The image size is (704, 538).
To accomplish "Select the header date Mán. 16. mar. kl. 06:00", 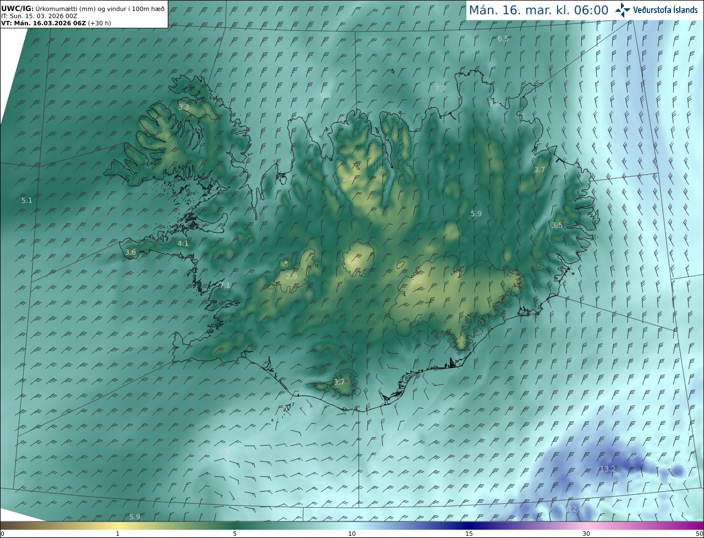I will tap(538, 10).
